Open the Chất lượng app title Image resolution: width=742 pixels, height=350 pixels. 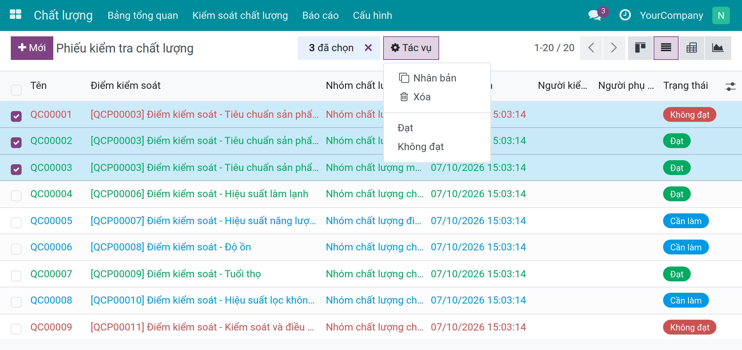coord(63,15)
